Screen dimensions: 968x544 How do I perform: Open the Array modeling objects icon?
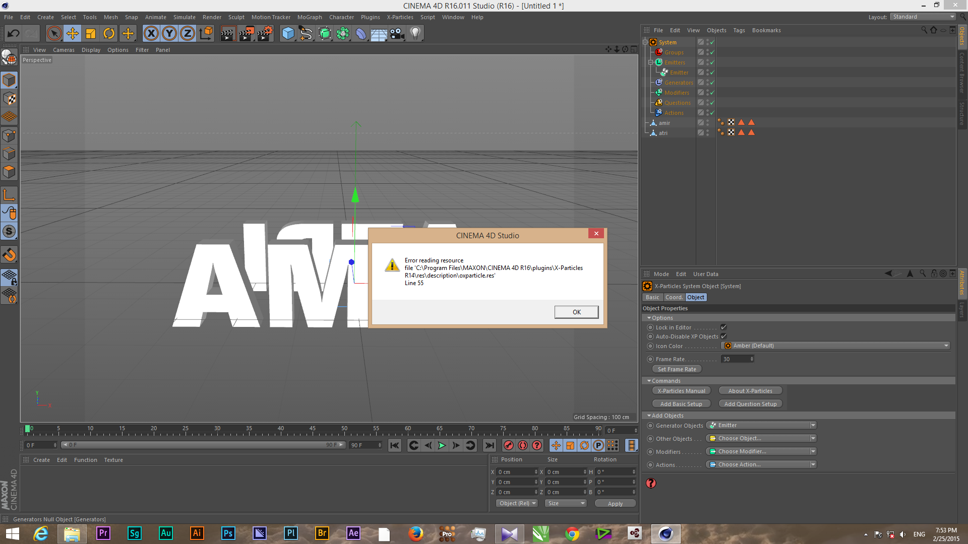click(x=343, y=34)
